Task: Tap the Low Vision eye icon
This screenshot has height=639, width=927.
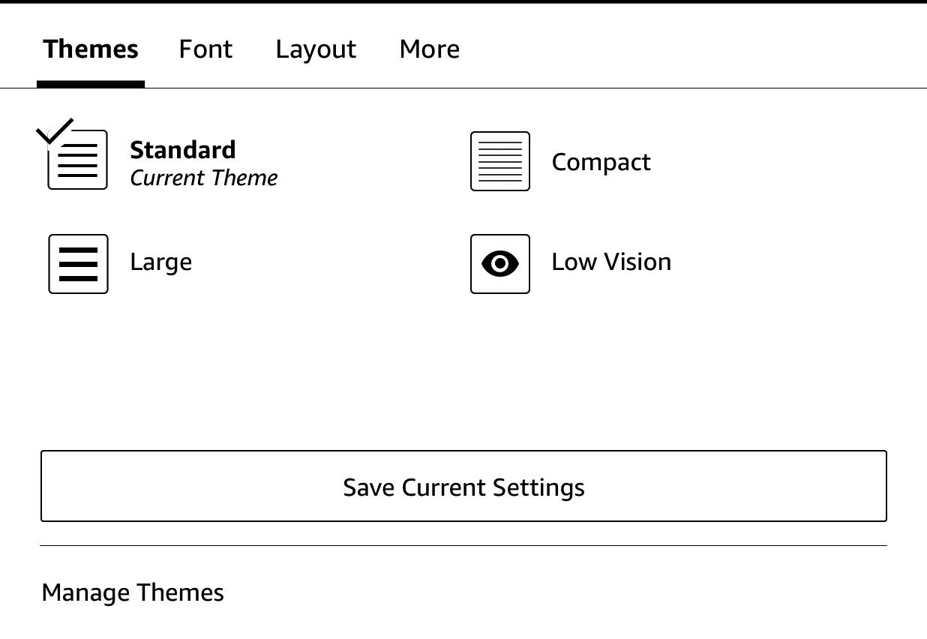Action: (x=499, y=263)
